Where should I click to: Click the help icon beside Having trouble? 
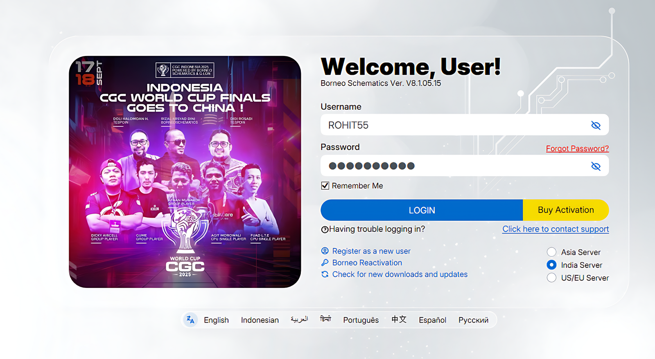(325, 229)
